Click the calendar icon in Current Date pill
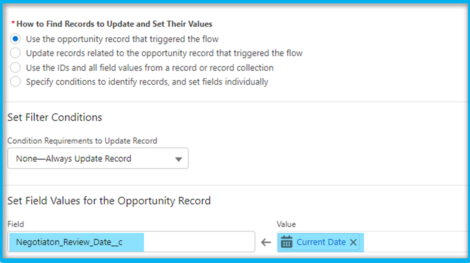The height and width of the screenshot is (263, 470). (287, 242)
